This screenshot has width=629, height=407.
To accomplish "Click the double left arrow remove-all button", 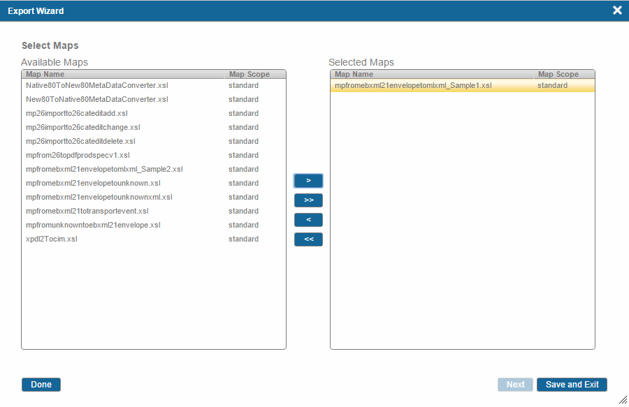I will (x=308, y=239).
